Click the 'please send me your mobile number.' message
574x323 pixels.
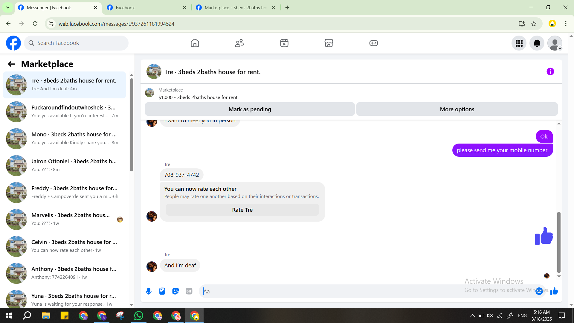click(x=503, y=150)
